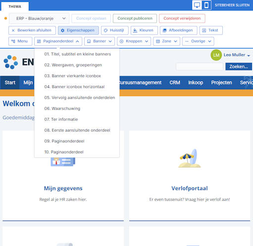Click the ellipsis icon on Overige
The height and width of the screenshot is (246, 253).
point(187,41)
